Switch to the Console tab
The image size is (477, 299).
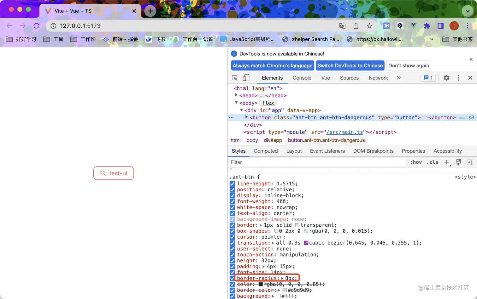(x=302, y=78)
